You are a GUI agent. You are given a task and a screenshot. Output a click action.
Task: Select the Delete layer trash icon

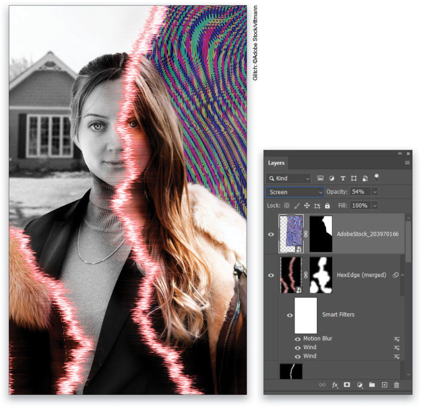tap(397, 385)
